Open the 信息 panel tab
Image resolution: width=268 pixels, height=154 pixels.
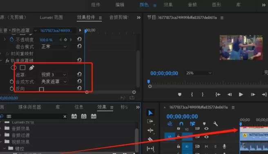coord(79,107)
